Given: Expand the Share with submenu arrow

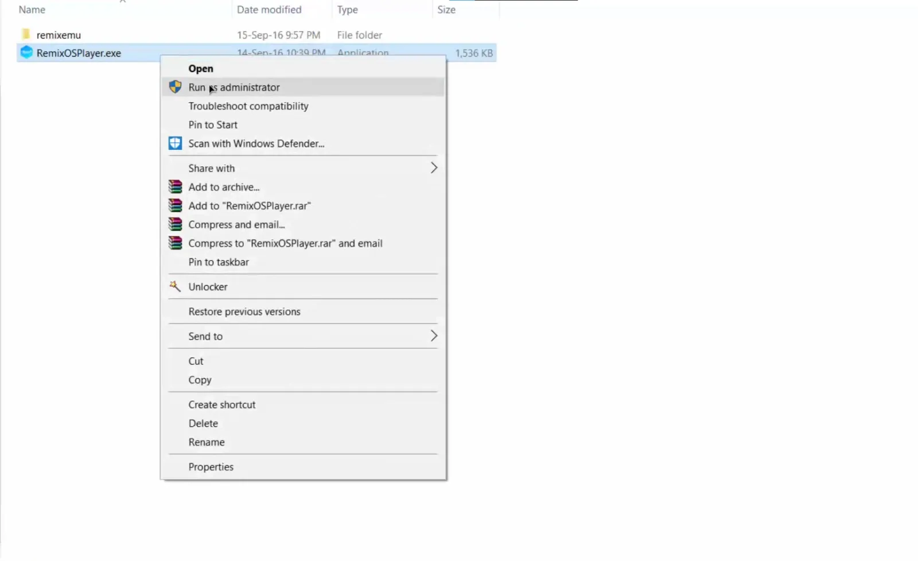Looking at the screenshot, I should coord(434,168).
